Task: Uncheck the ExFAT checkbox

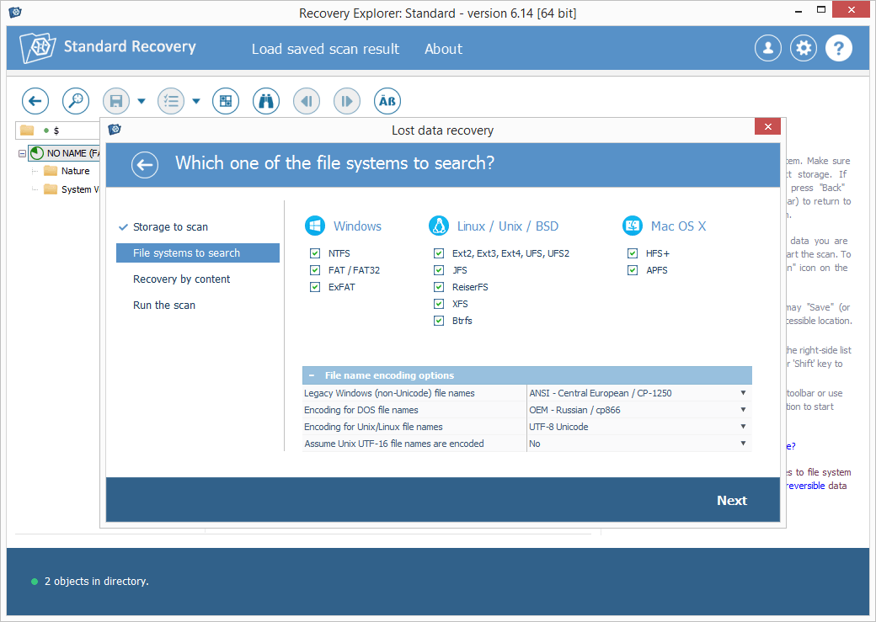Action: point(315,287)
